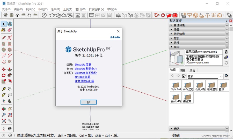Viewport: 233px width, 139px height.
Task: Open the API 服务条款 link
Action: 83,77
